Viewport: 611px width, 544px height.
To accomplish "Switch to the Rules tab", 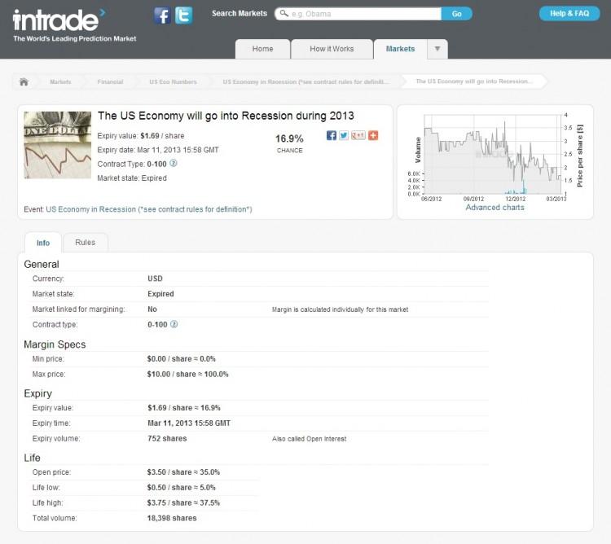I will click(85, 243).
